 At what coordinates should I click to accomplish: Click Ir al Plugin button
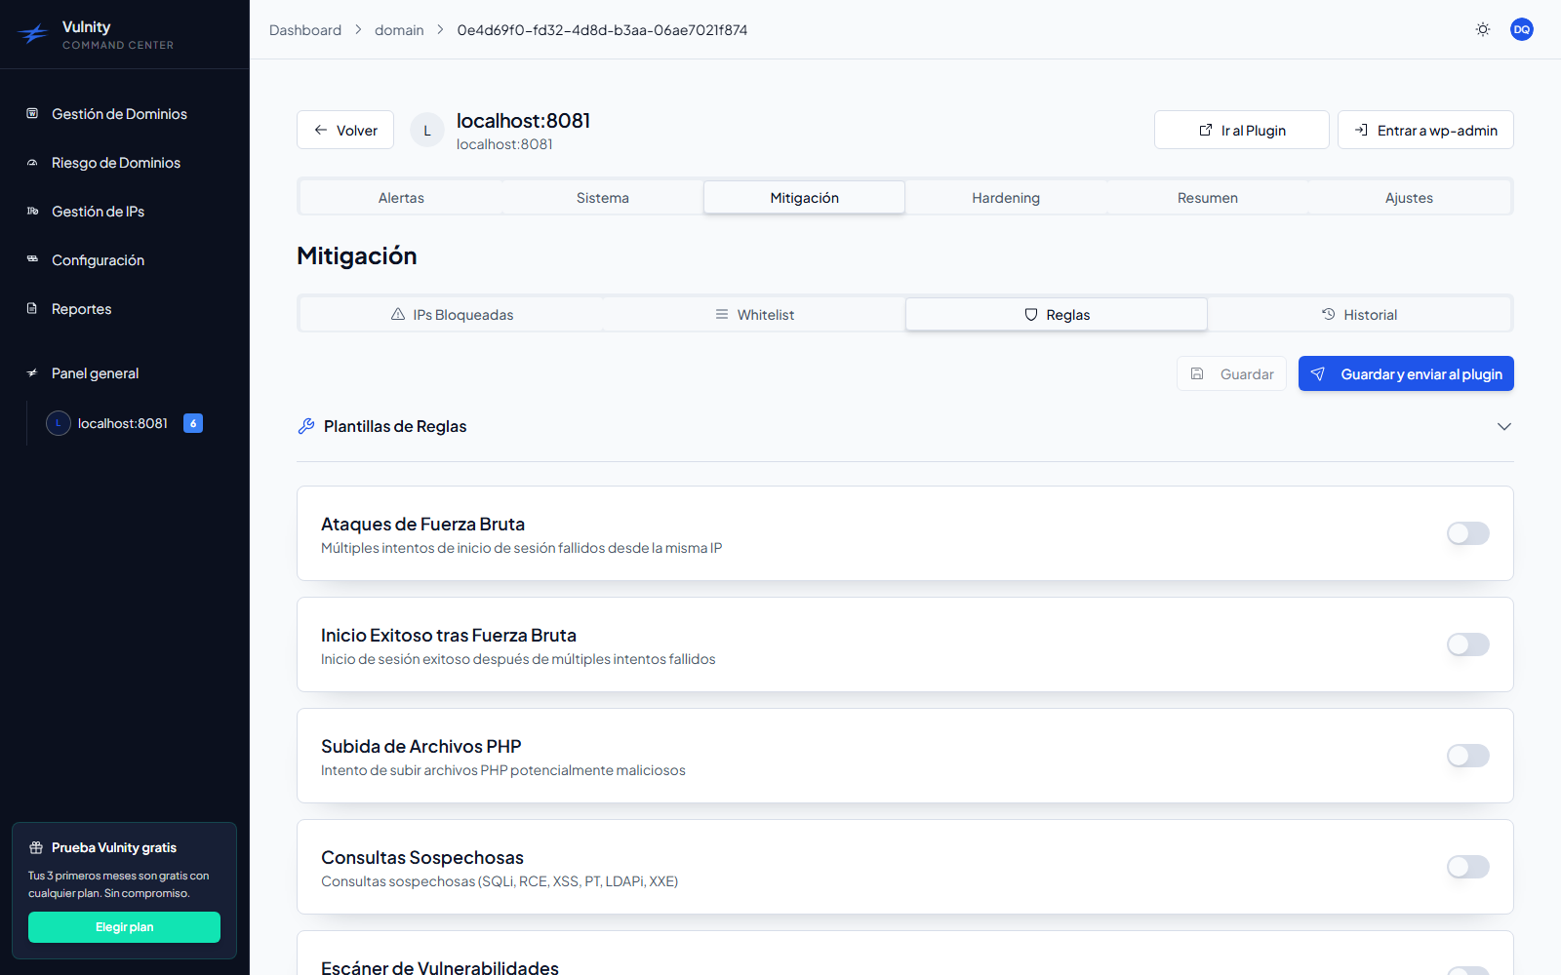pos(1242,130)
